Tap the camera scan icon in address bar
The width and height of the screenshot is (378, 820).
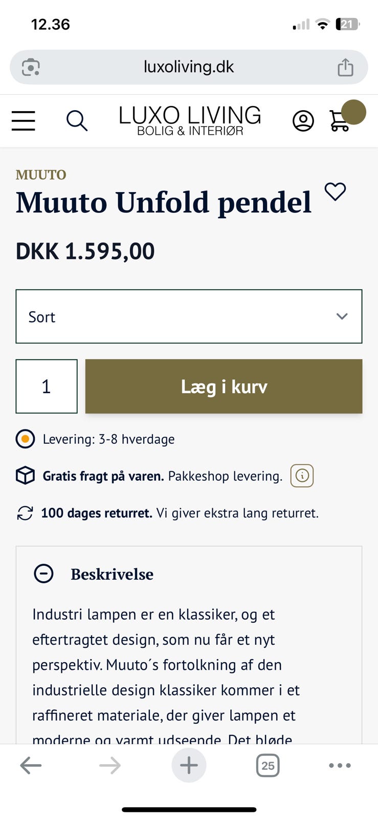pos(31,67)
